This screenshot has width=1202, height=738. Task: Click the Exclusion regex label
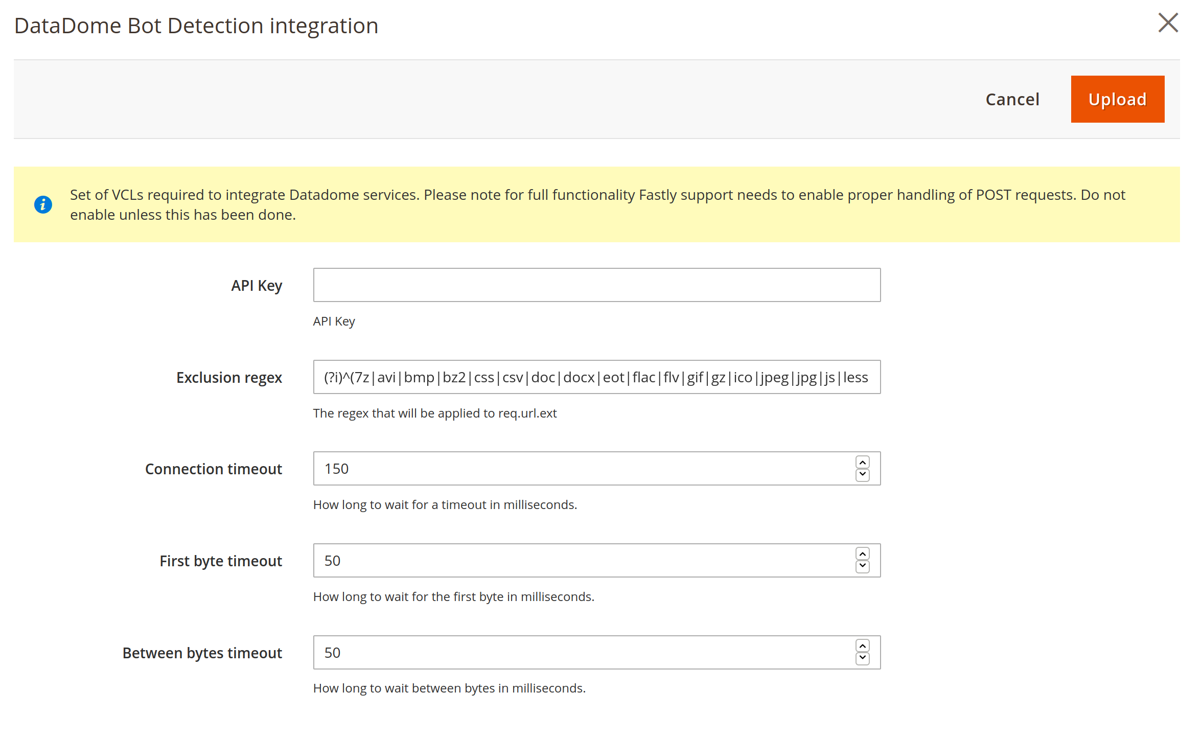[229, 378]
